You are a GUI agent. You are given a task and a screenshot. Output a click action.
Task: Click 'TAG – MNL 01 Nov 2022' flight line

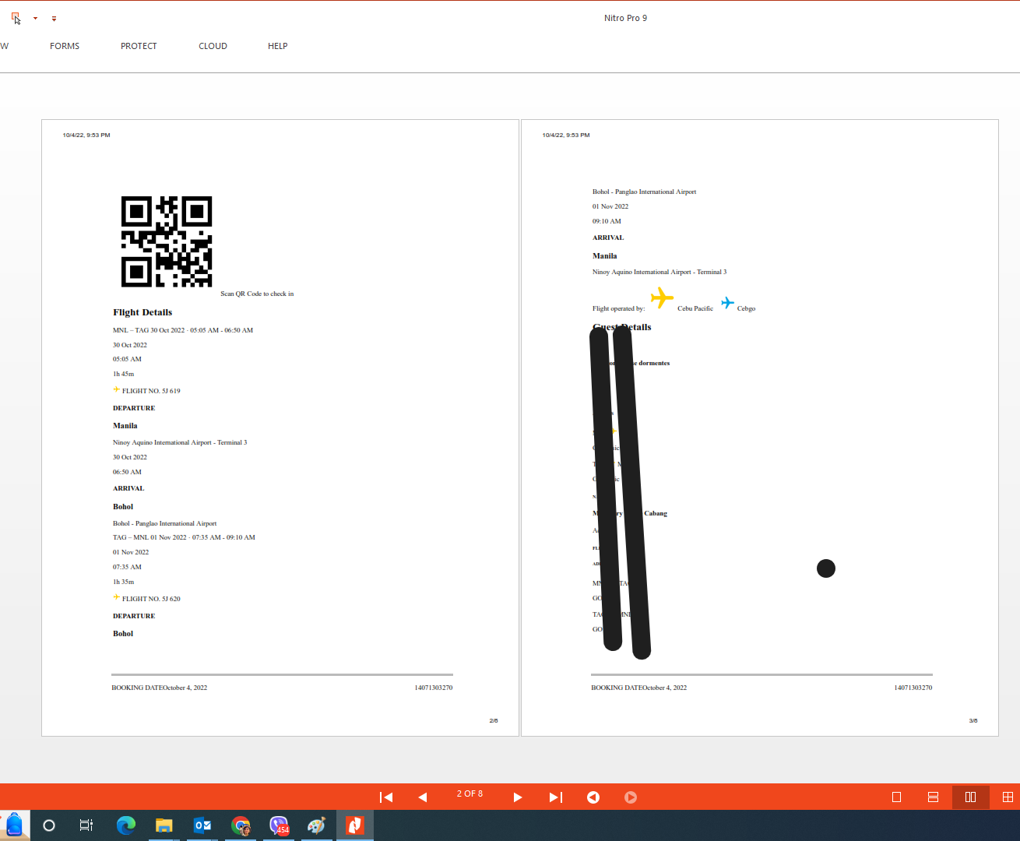tap(184, 537)
